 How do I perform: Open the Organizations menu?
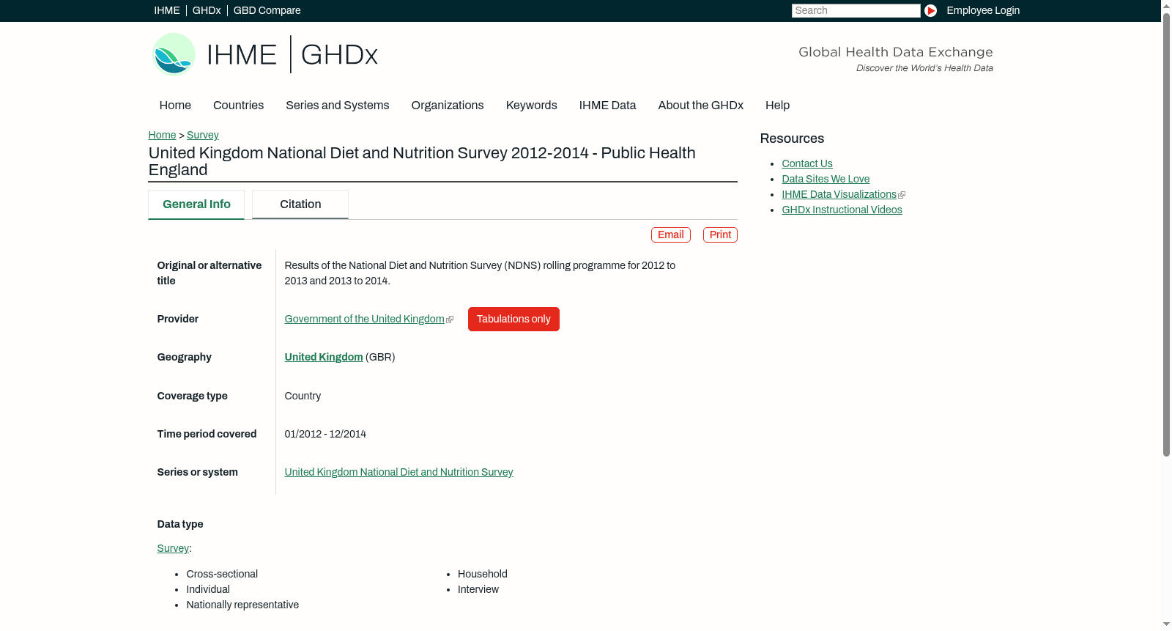448,106
